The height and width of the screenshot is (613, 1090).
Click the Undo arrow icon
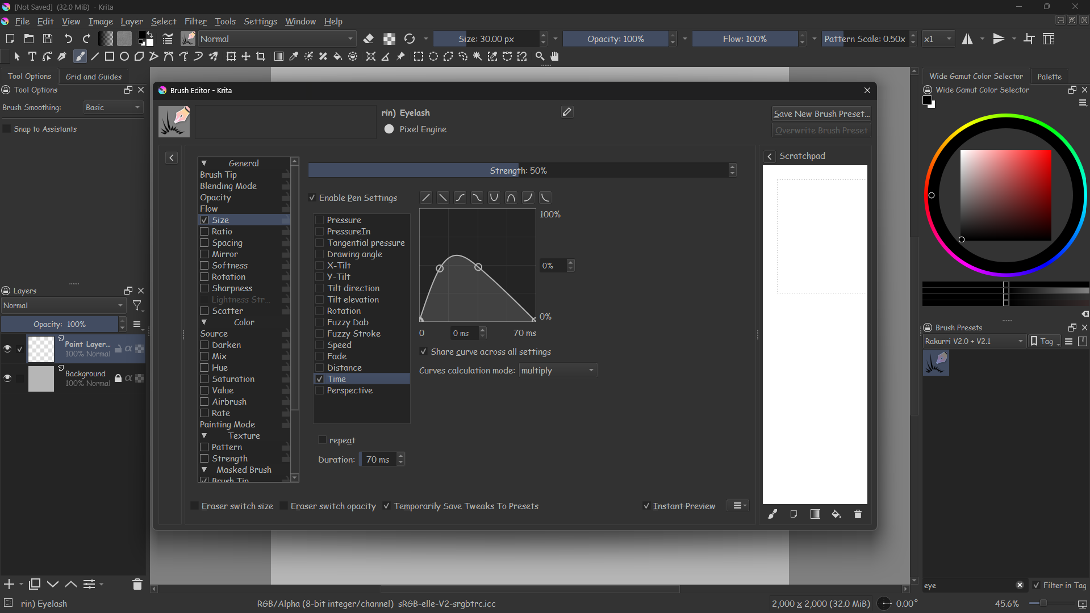(68, 39)
